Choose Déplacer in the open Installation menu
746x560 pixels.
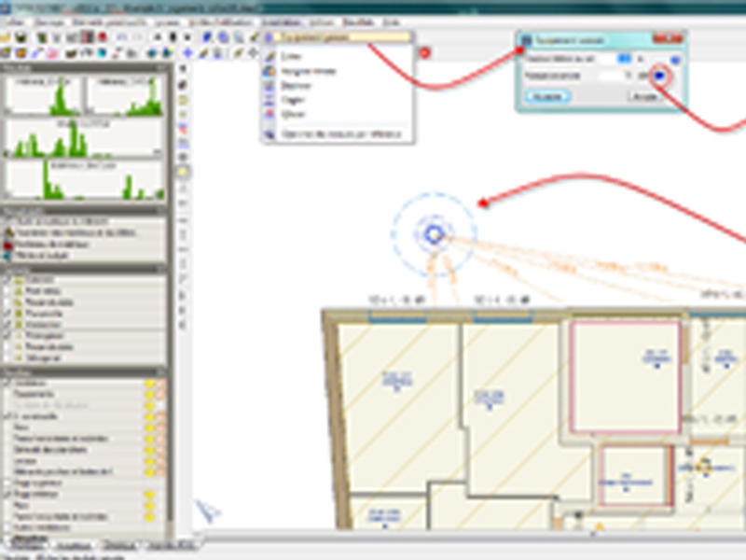294,85
